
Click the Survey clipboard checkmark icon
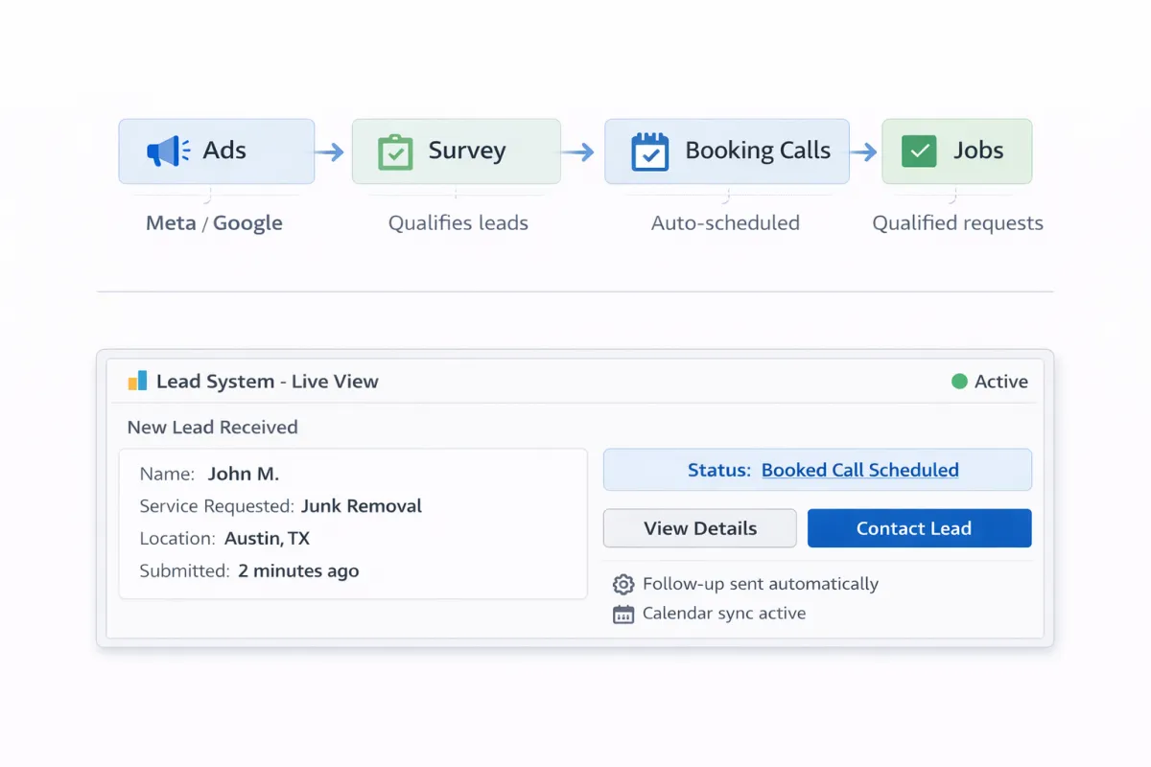tap(395, 152)
